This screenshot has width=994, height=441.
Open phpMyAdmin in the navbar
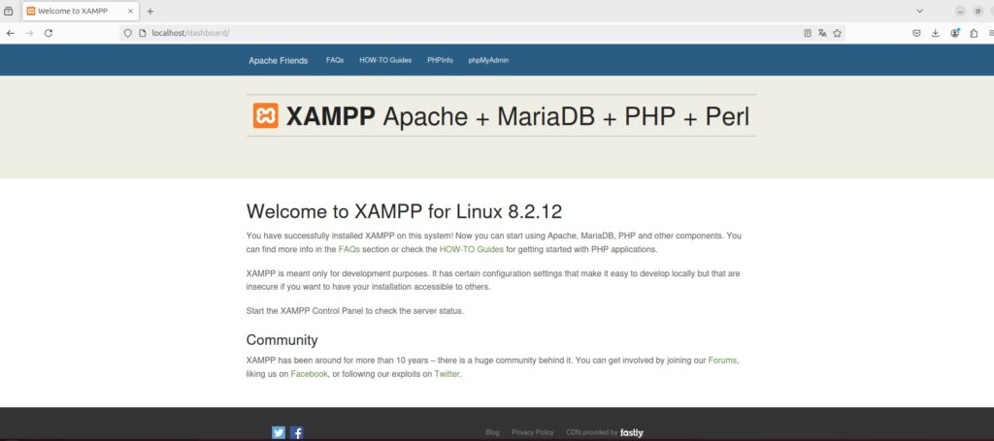click(489, 60)
